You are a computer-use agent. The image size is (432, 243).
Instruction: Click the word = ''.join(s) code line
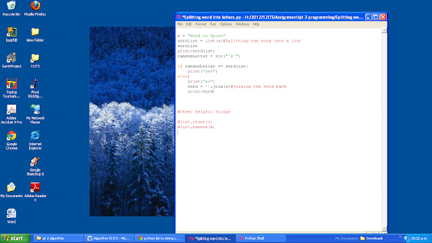pos(237,86)
